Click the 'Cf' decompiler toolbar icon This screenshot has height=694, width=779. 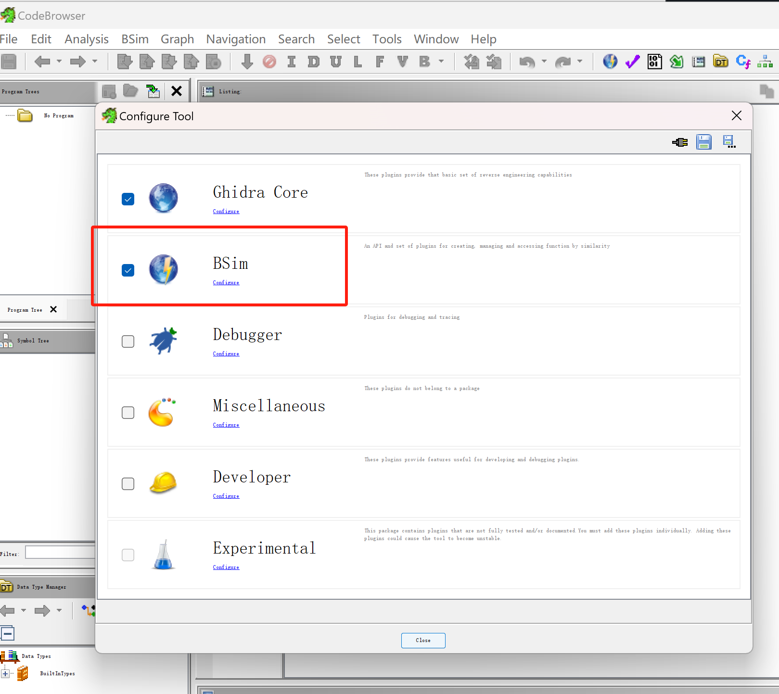click(743, 62)
